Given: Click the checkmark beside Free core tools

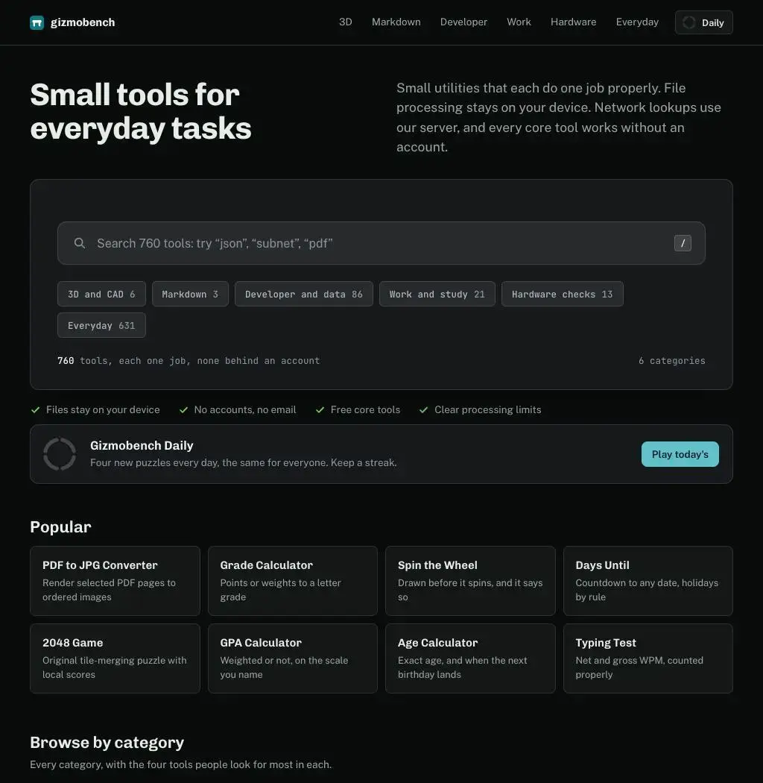Looking at the screenshot, I should pos(320,410).
